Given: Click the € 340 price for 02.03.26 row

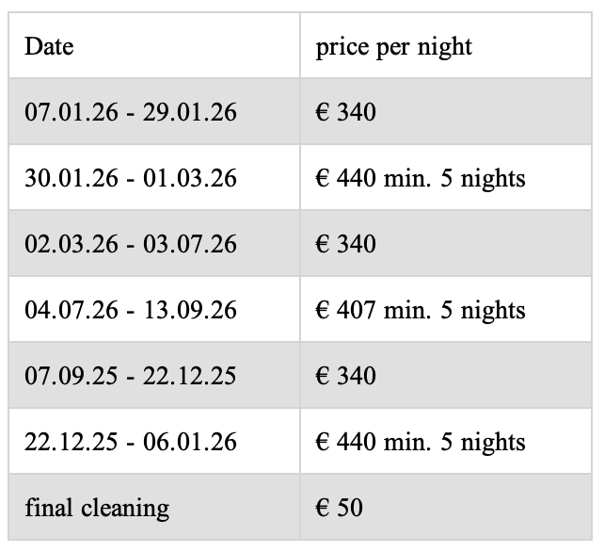Looking at the screenshot, I should point(345,244).
